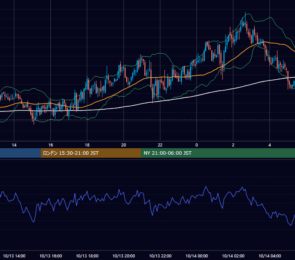Image resolution: width=295 pixels, height=260 pixels.
Task: Click the NY 21:00-06:00 JST session bar
Action: tap(218, 153)
